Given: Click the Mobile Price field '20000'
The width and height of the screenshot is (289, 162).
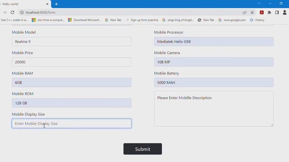Looking at the screenshot, I should (72, 62).
